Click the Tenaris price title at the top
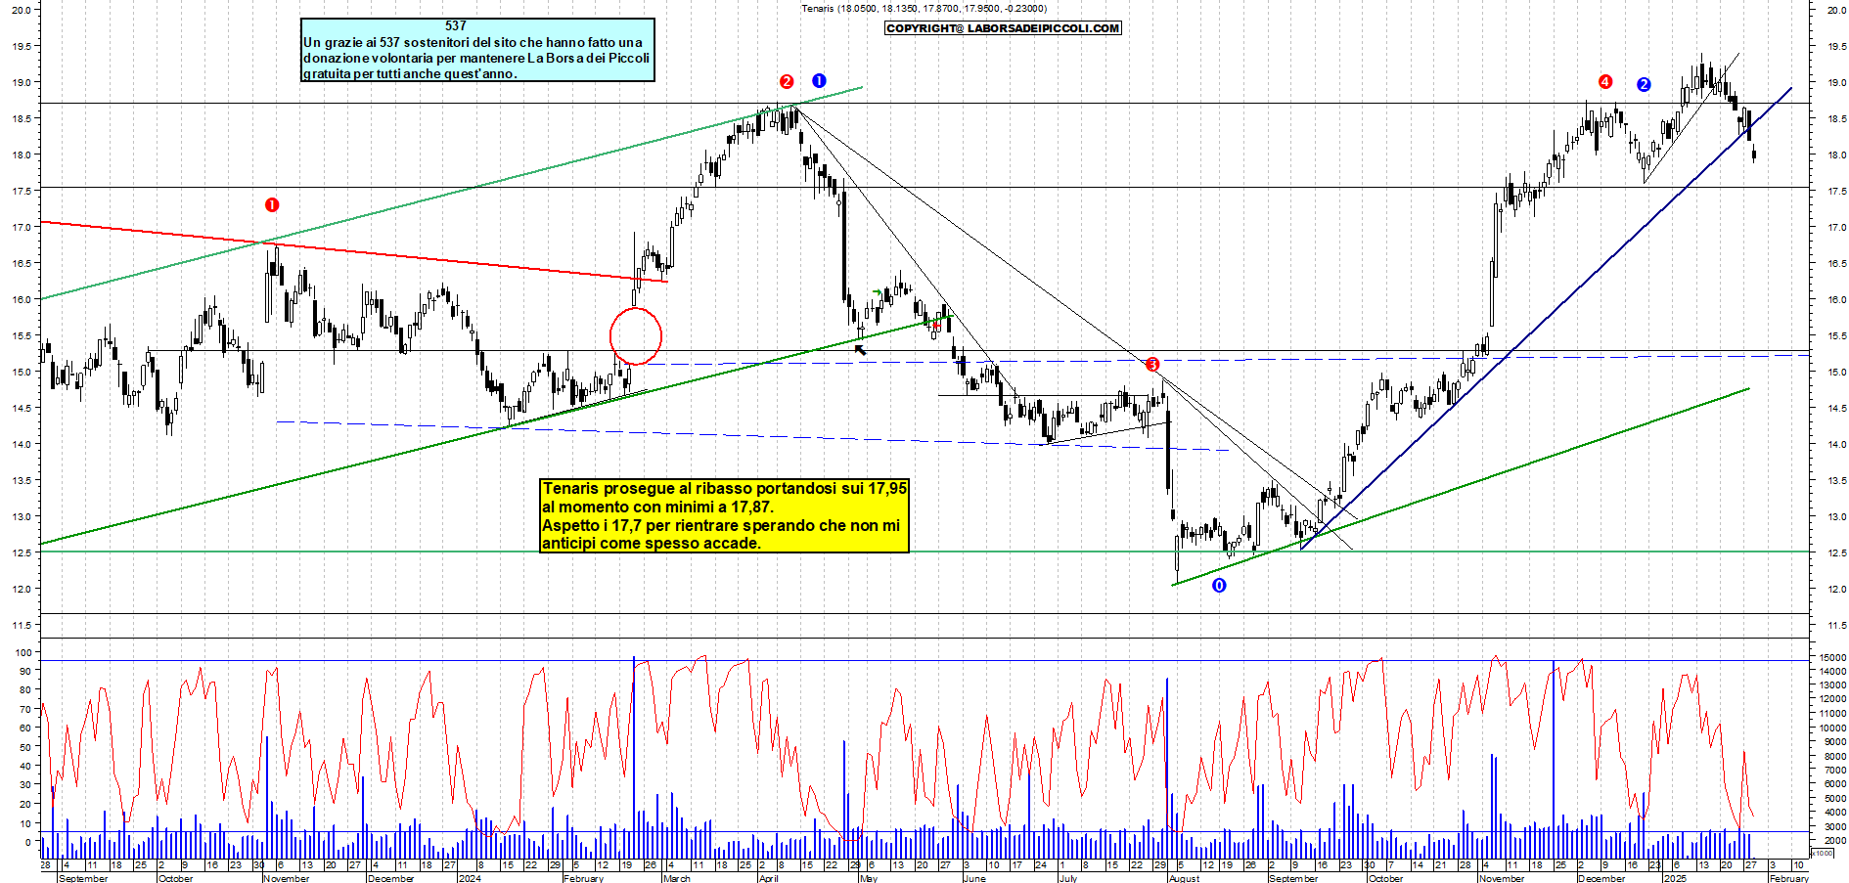 [924, 9]
